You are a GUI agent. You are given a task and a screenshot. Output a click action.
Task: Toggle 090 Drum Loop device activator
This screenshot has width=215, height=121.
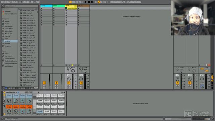(x=4, y=92)
